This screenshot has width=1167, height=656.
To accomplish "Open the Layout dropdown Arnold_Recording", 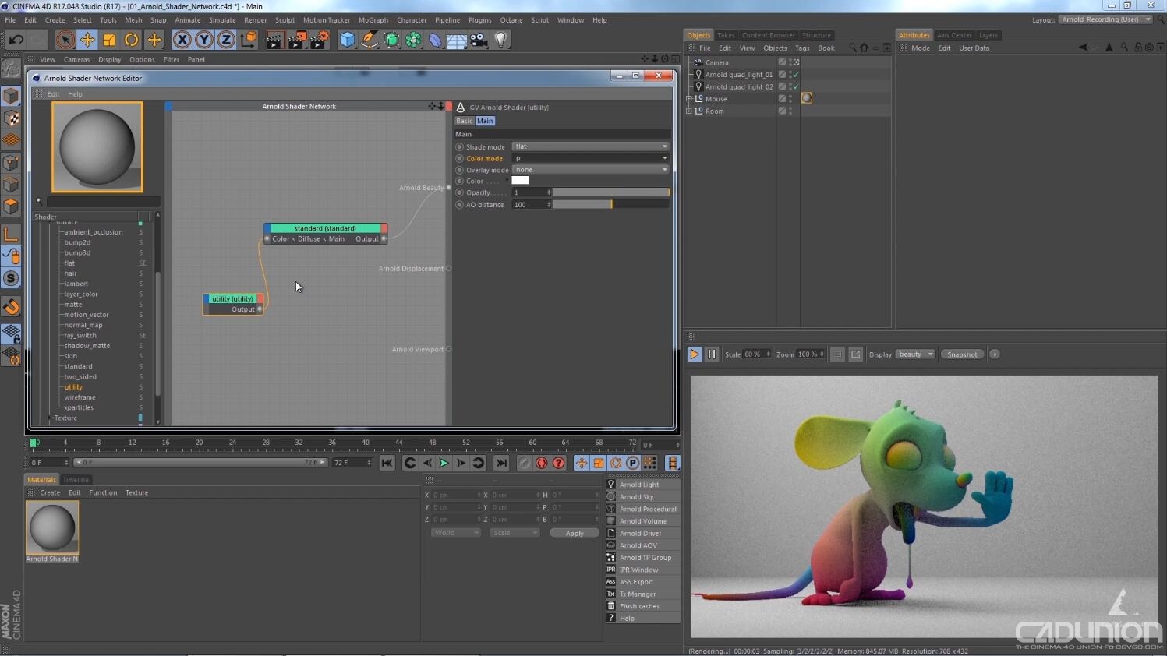I will (x=1105, y=19).
